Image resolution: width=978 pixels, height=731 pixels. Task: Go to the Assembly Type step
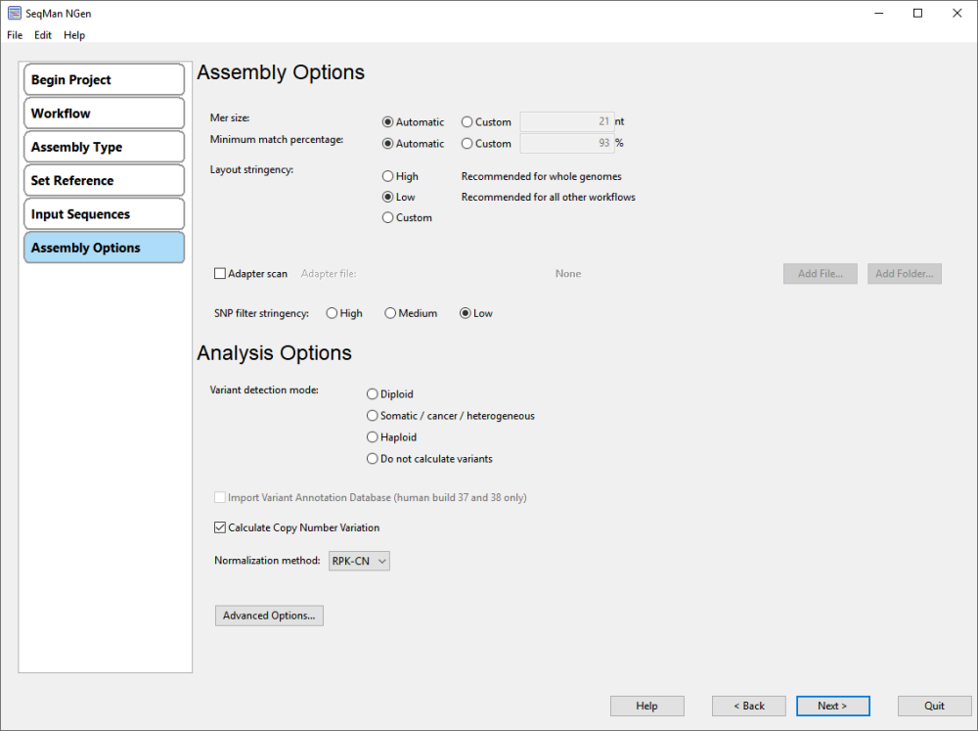pos(105,148)
